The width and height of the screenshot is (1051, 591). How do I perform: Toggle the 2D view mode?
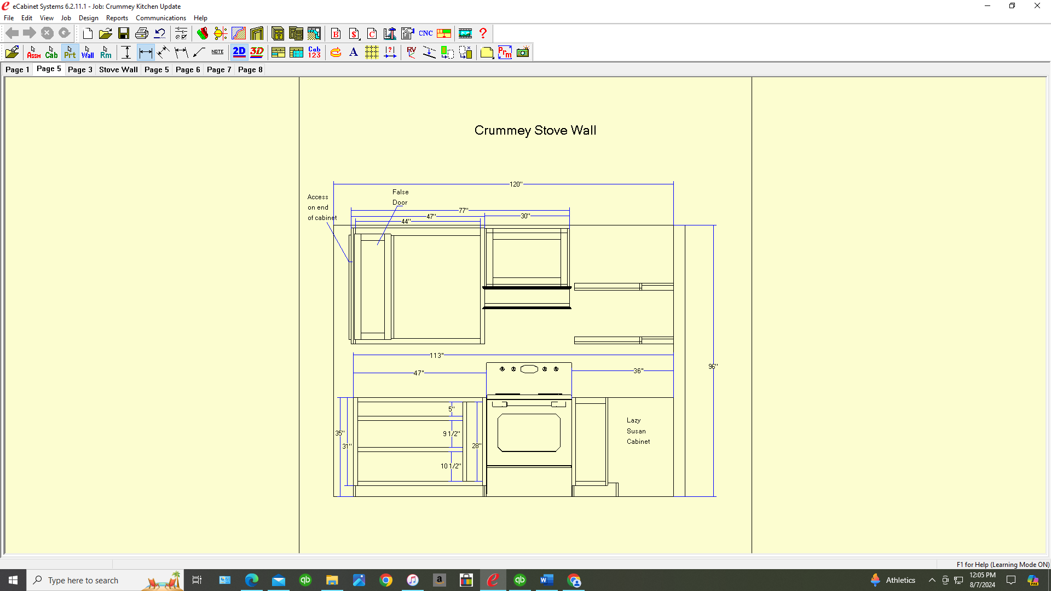(239, 53)
